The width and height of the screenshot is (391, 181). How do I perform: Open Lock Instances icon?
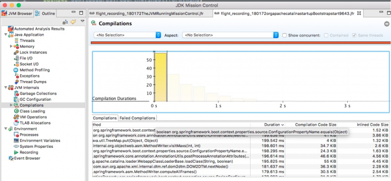point(16,52)
